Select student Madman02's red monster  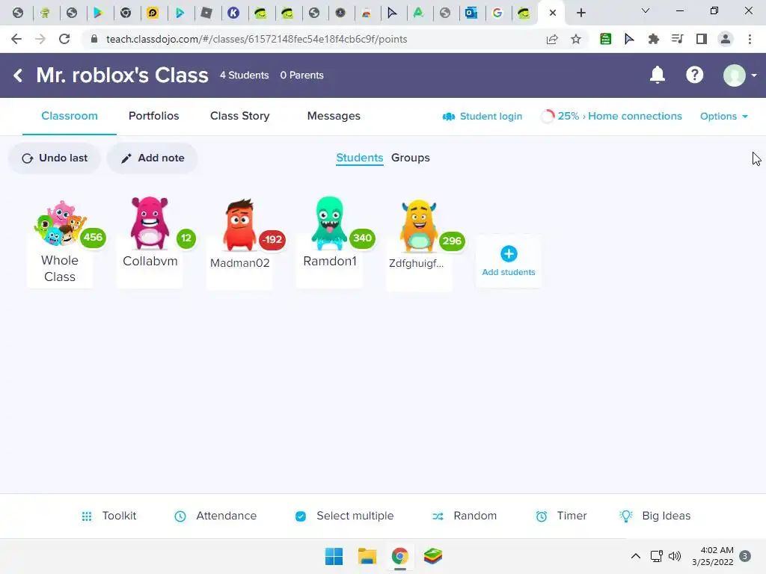tap(239, 224)
